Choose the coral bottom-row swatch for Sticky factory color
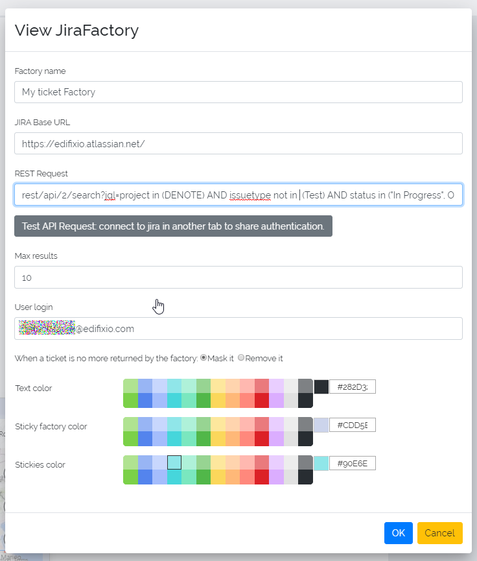The width and height of the screenshot is (477, 561). point(247,438)
